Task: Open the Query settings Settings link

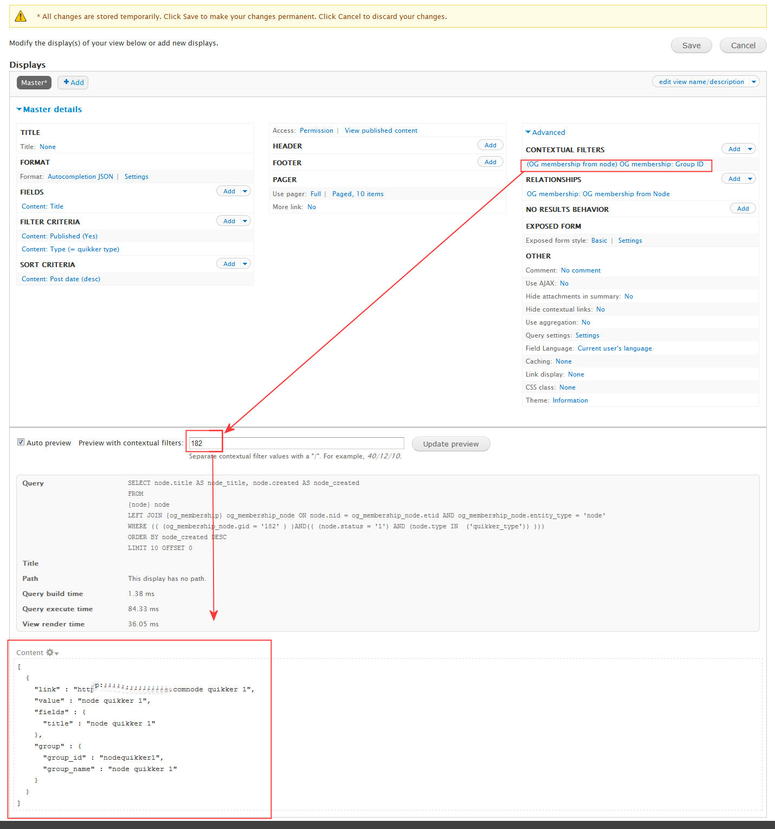Action: 587,335
